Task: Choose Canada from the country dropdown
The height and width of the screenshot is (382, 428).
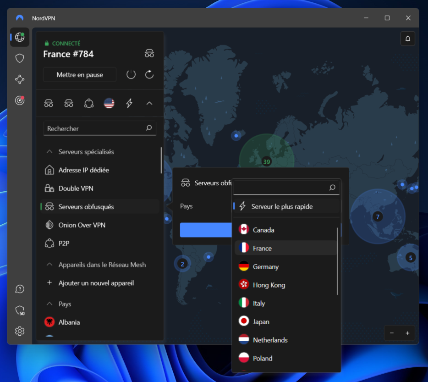Action: (286, 230)
